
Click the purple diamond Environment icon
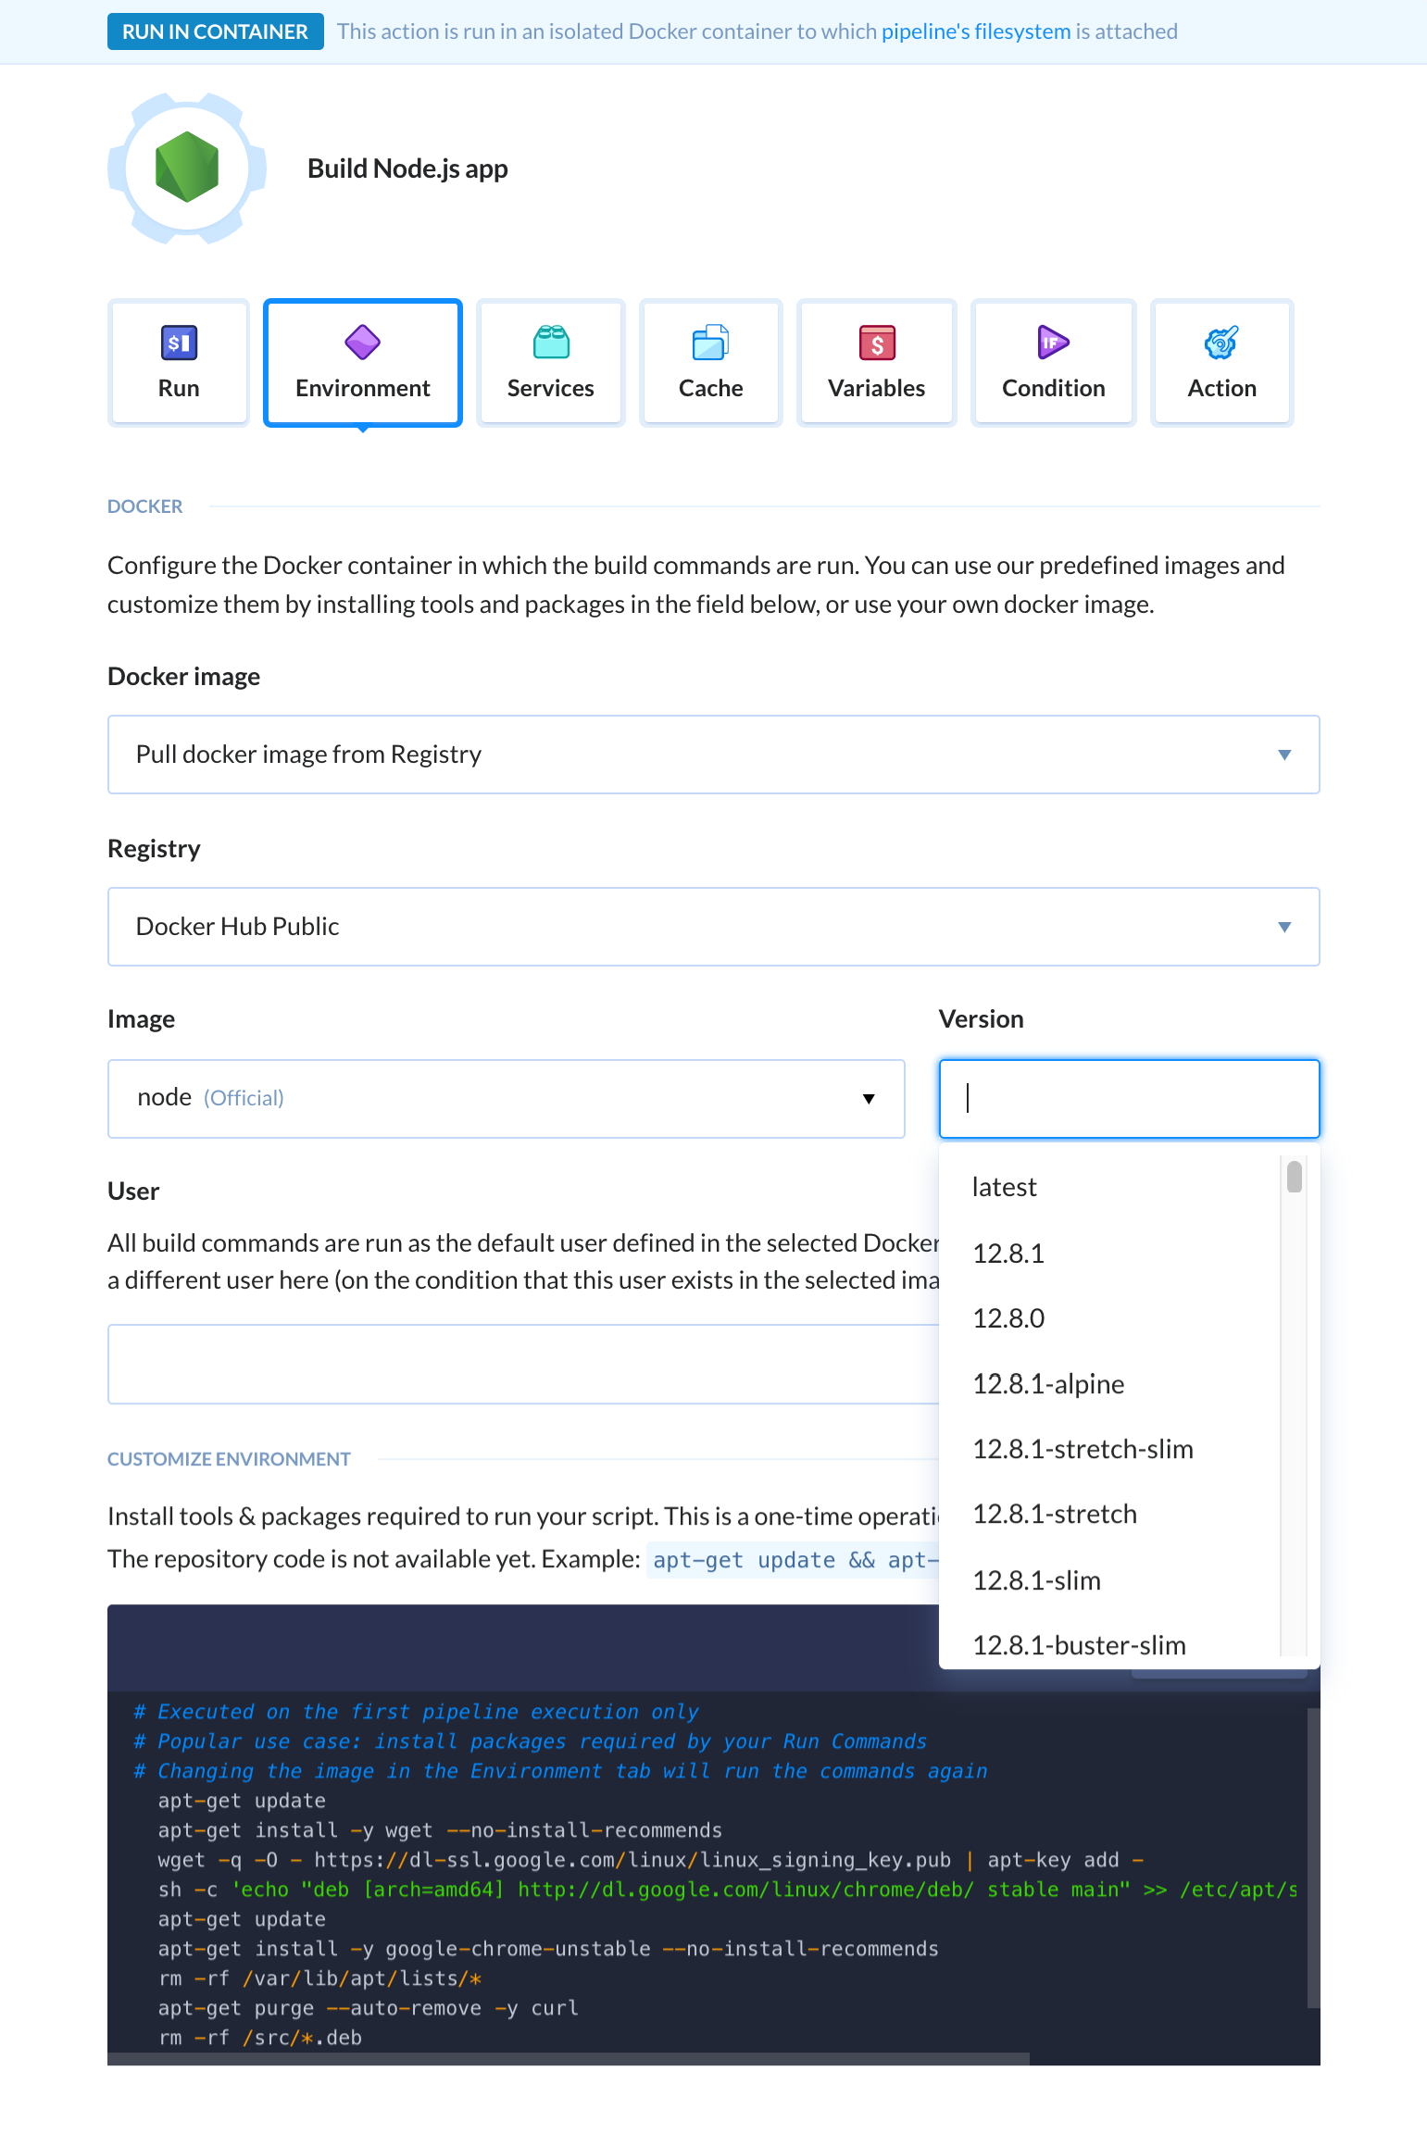(x=362, y=343)
